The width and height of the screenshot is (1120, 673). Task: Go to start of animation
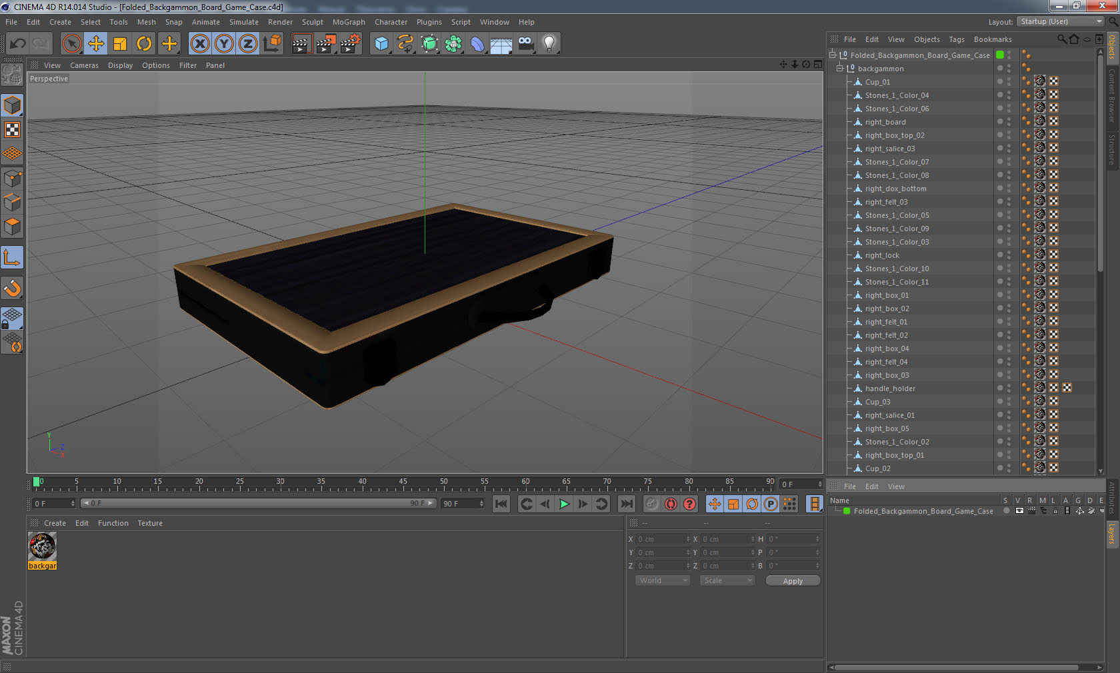coord(501,504)
